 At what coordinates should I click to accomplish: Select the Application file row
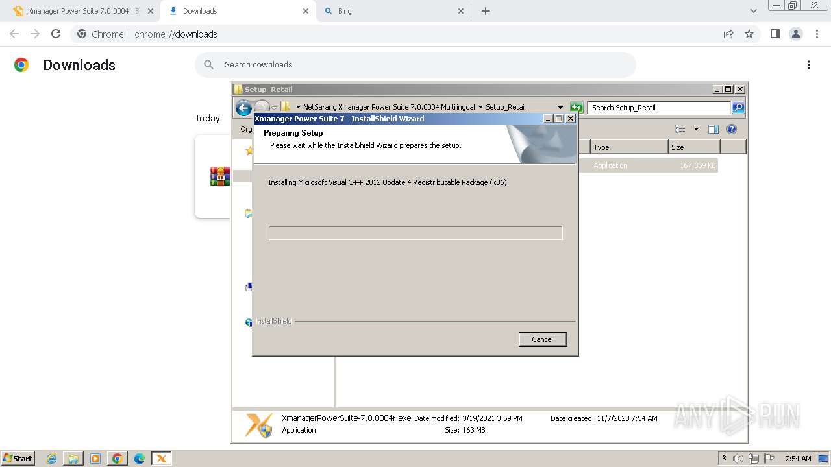point(647,165)
